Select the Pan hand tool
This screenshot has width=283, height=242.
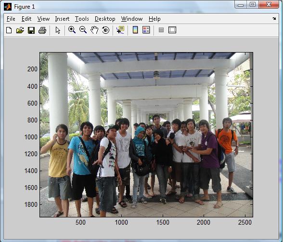94,30
